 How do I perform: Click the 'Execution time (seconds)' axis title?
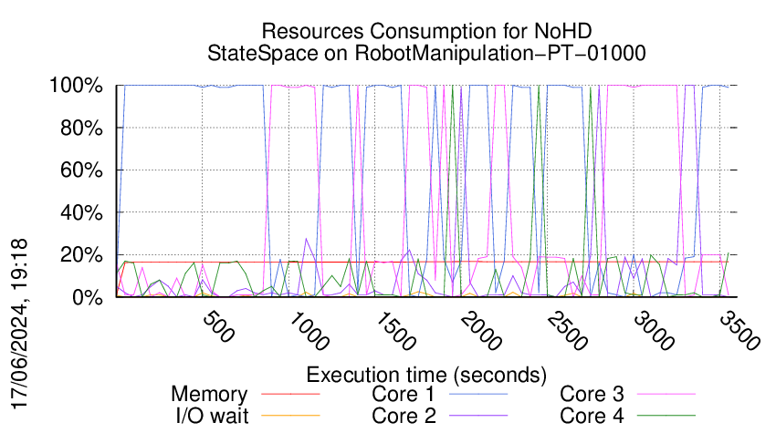click(426, 376)
